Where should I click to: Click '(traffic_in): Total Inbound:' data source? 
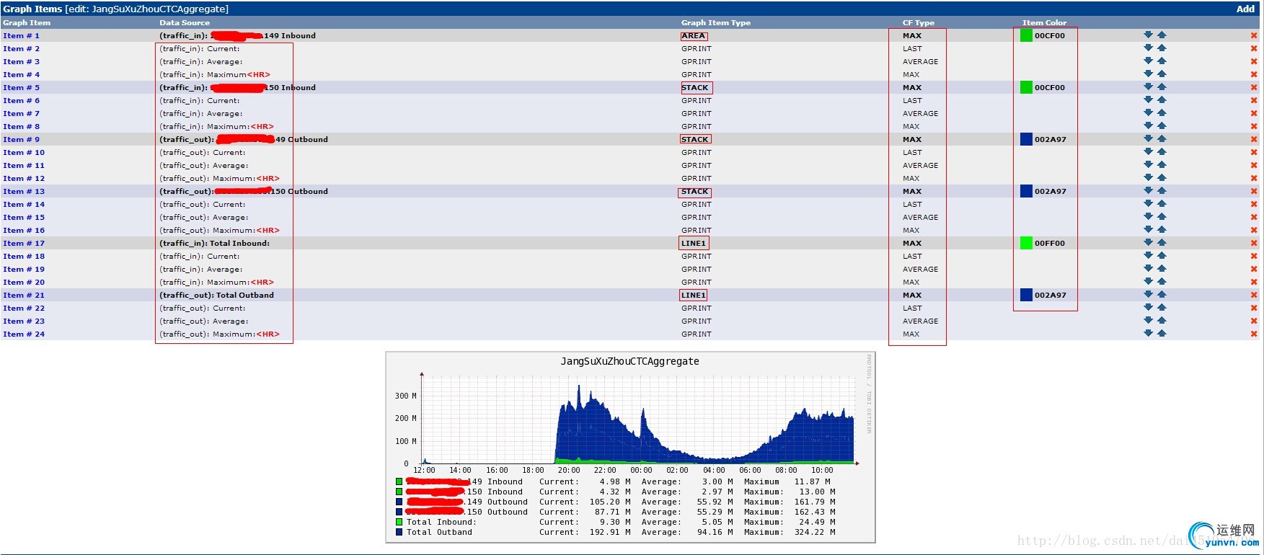214,243
